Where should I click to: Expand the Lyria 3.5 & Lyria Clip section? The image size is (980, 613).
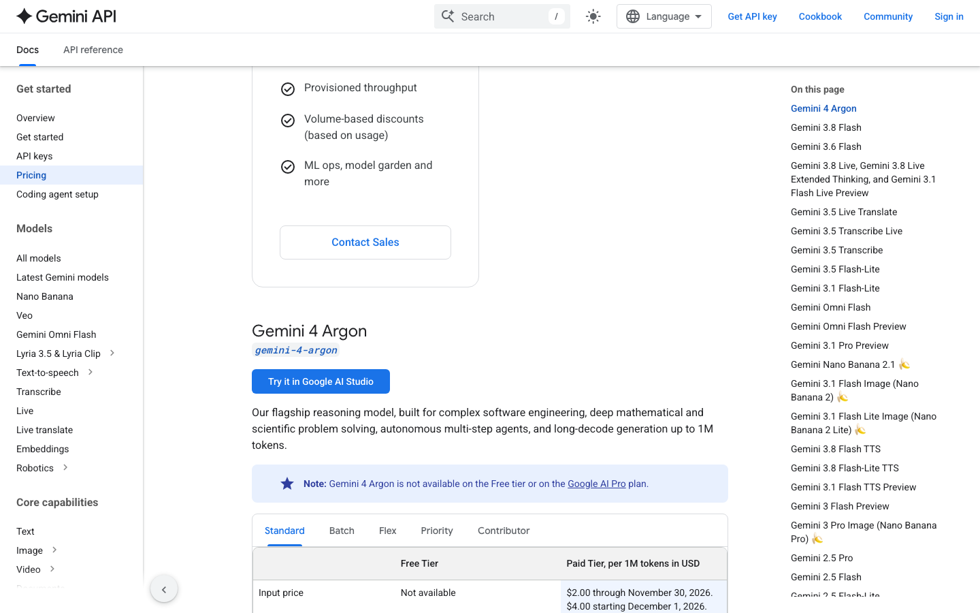pos(112,353)
